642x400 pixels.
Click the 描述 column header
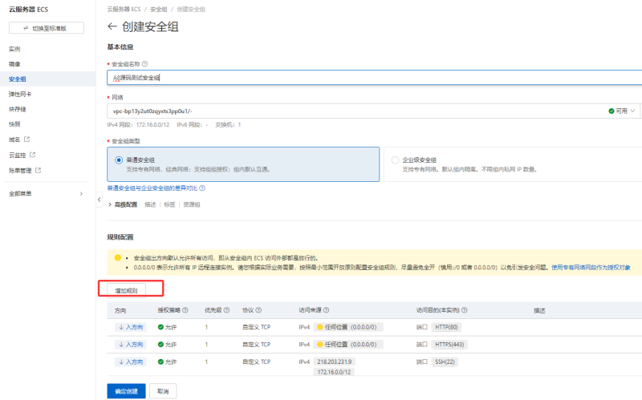[539, 310]
